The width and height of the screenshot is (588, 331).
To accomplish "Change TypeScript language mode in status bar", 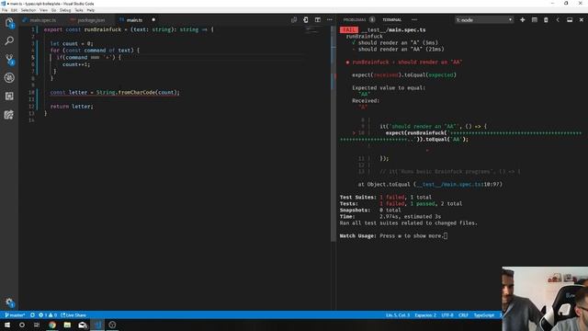I will coord(484,315).
